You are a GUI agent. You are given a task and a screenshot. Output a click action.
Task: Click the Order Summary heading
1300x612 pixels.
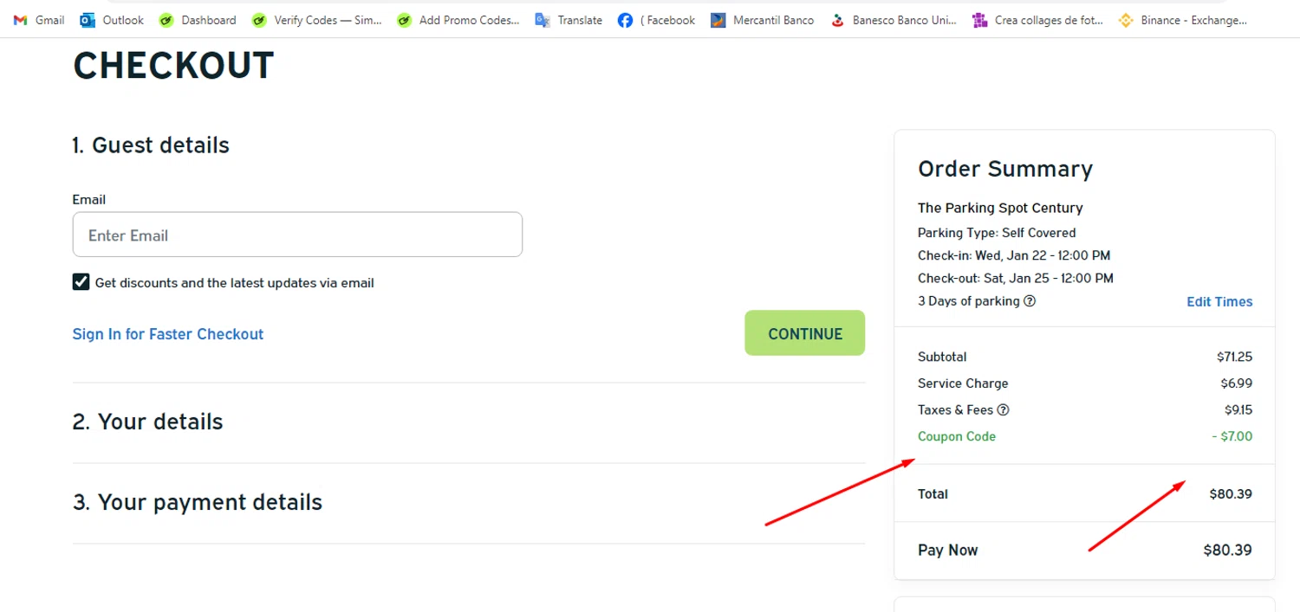(x=1005, y=169)
